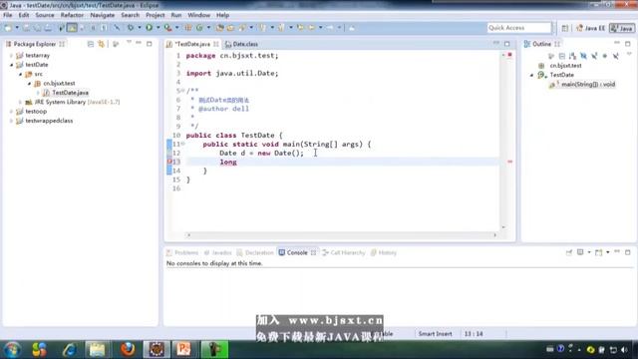Minimize the Package Explorer view
The image size is (638, 359).
click(x=139, y=43)
